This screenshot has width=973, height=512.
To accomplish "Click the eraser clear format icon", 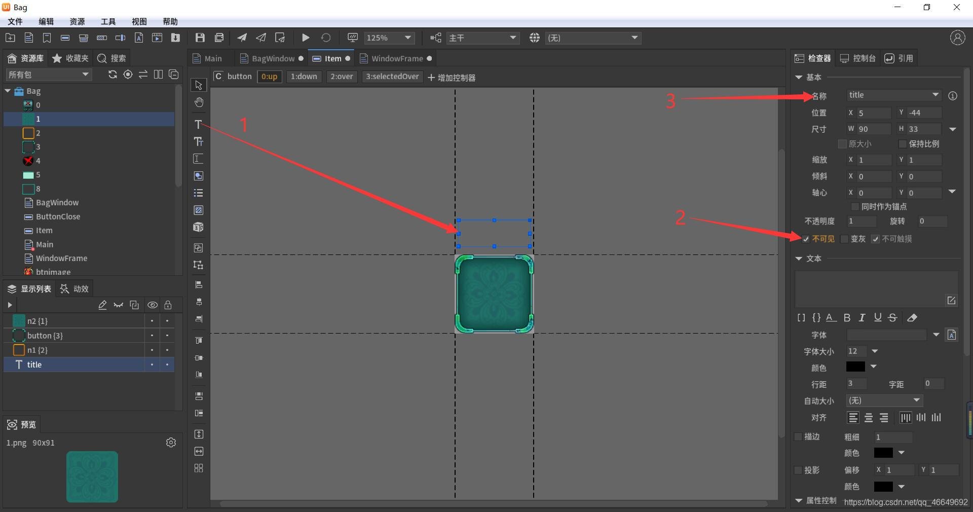I will click(912, 318).
